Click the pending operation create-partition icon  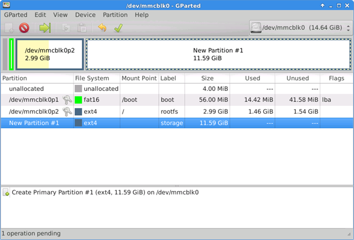[x=6, y=192]
